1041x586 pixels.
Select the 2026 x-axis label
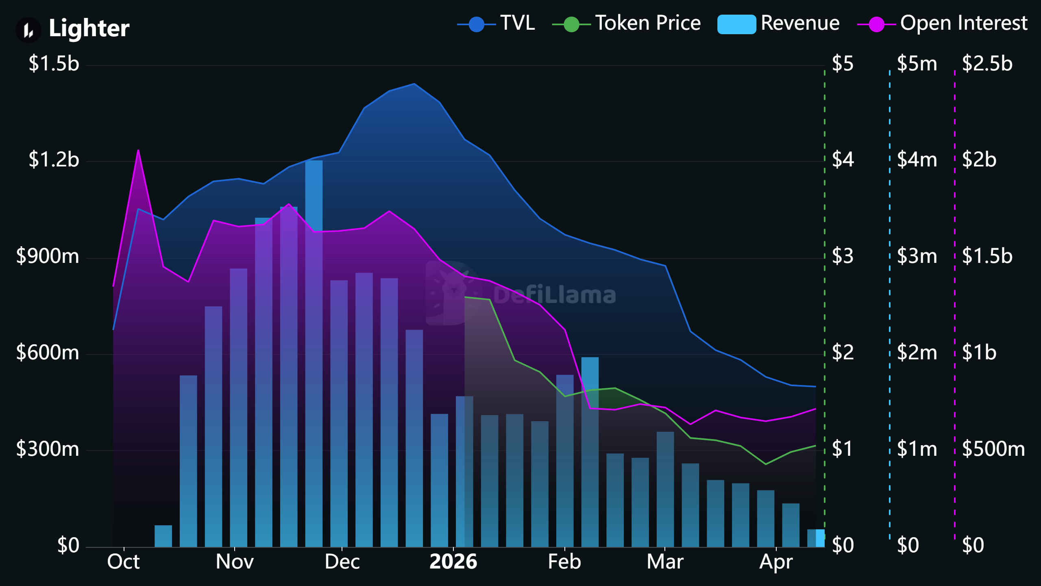(453, 562)
